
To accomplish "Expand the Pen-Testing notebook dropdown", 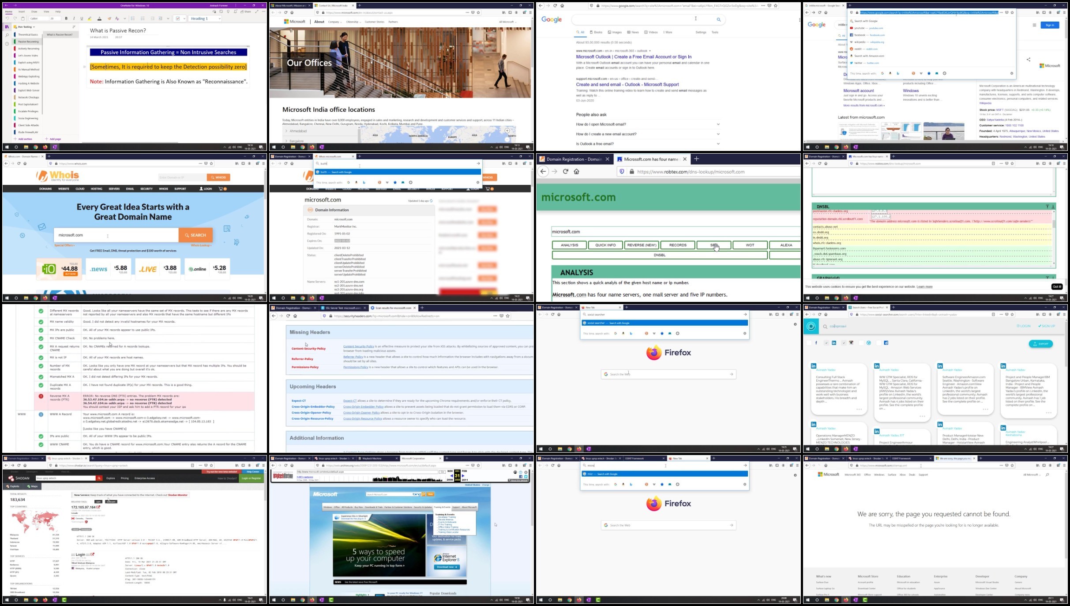I will [26, 27].
